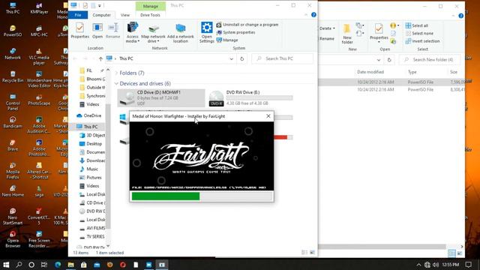Click the Up arrow navigation button
The width and height of the screenshot is (480, 270).
point(100,58)
